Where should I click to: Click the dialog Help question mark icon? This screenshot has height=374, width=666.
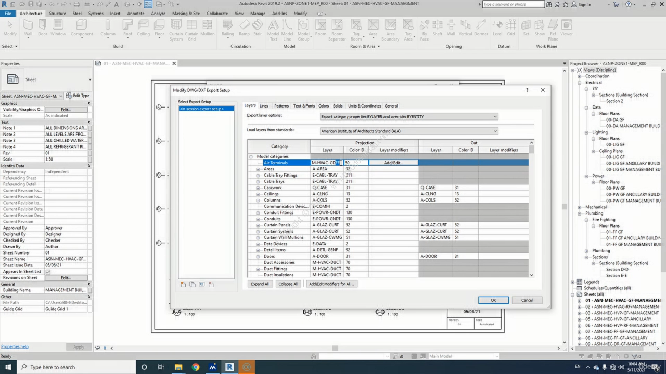(527, 90)
